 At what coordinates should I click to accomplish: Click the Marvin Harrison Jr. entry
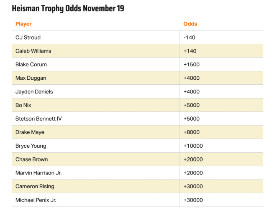click(38, 173)
